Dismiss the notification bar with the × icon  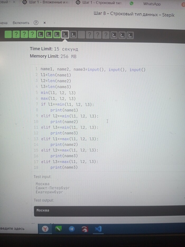(44, 23)
